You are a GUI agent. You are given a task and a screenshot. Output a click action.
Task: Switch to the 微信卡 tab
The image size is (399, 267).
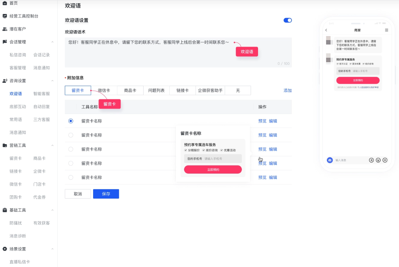pos(104,90)
